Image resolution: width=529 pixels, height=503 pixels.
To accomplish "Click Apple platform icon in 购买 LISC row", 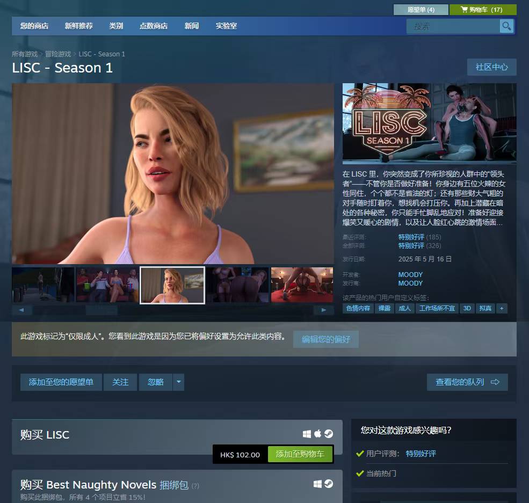I will tap(318, 434).
